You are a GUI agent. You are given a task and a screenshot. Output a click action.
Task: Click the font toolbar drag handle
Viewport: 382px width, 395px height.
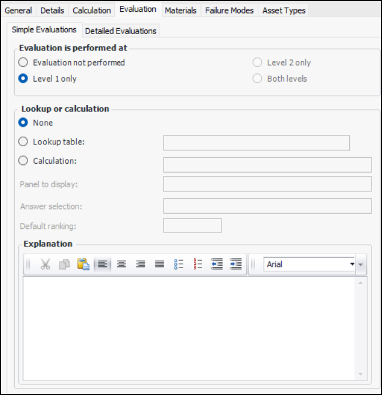click(x=253, y=264)
